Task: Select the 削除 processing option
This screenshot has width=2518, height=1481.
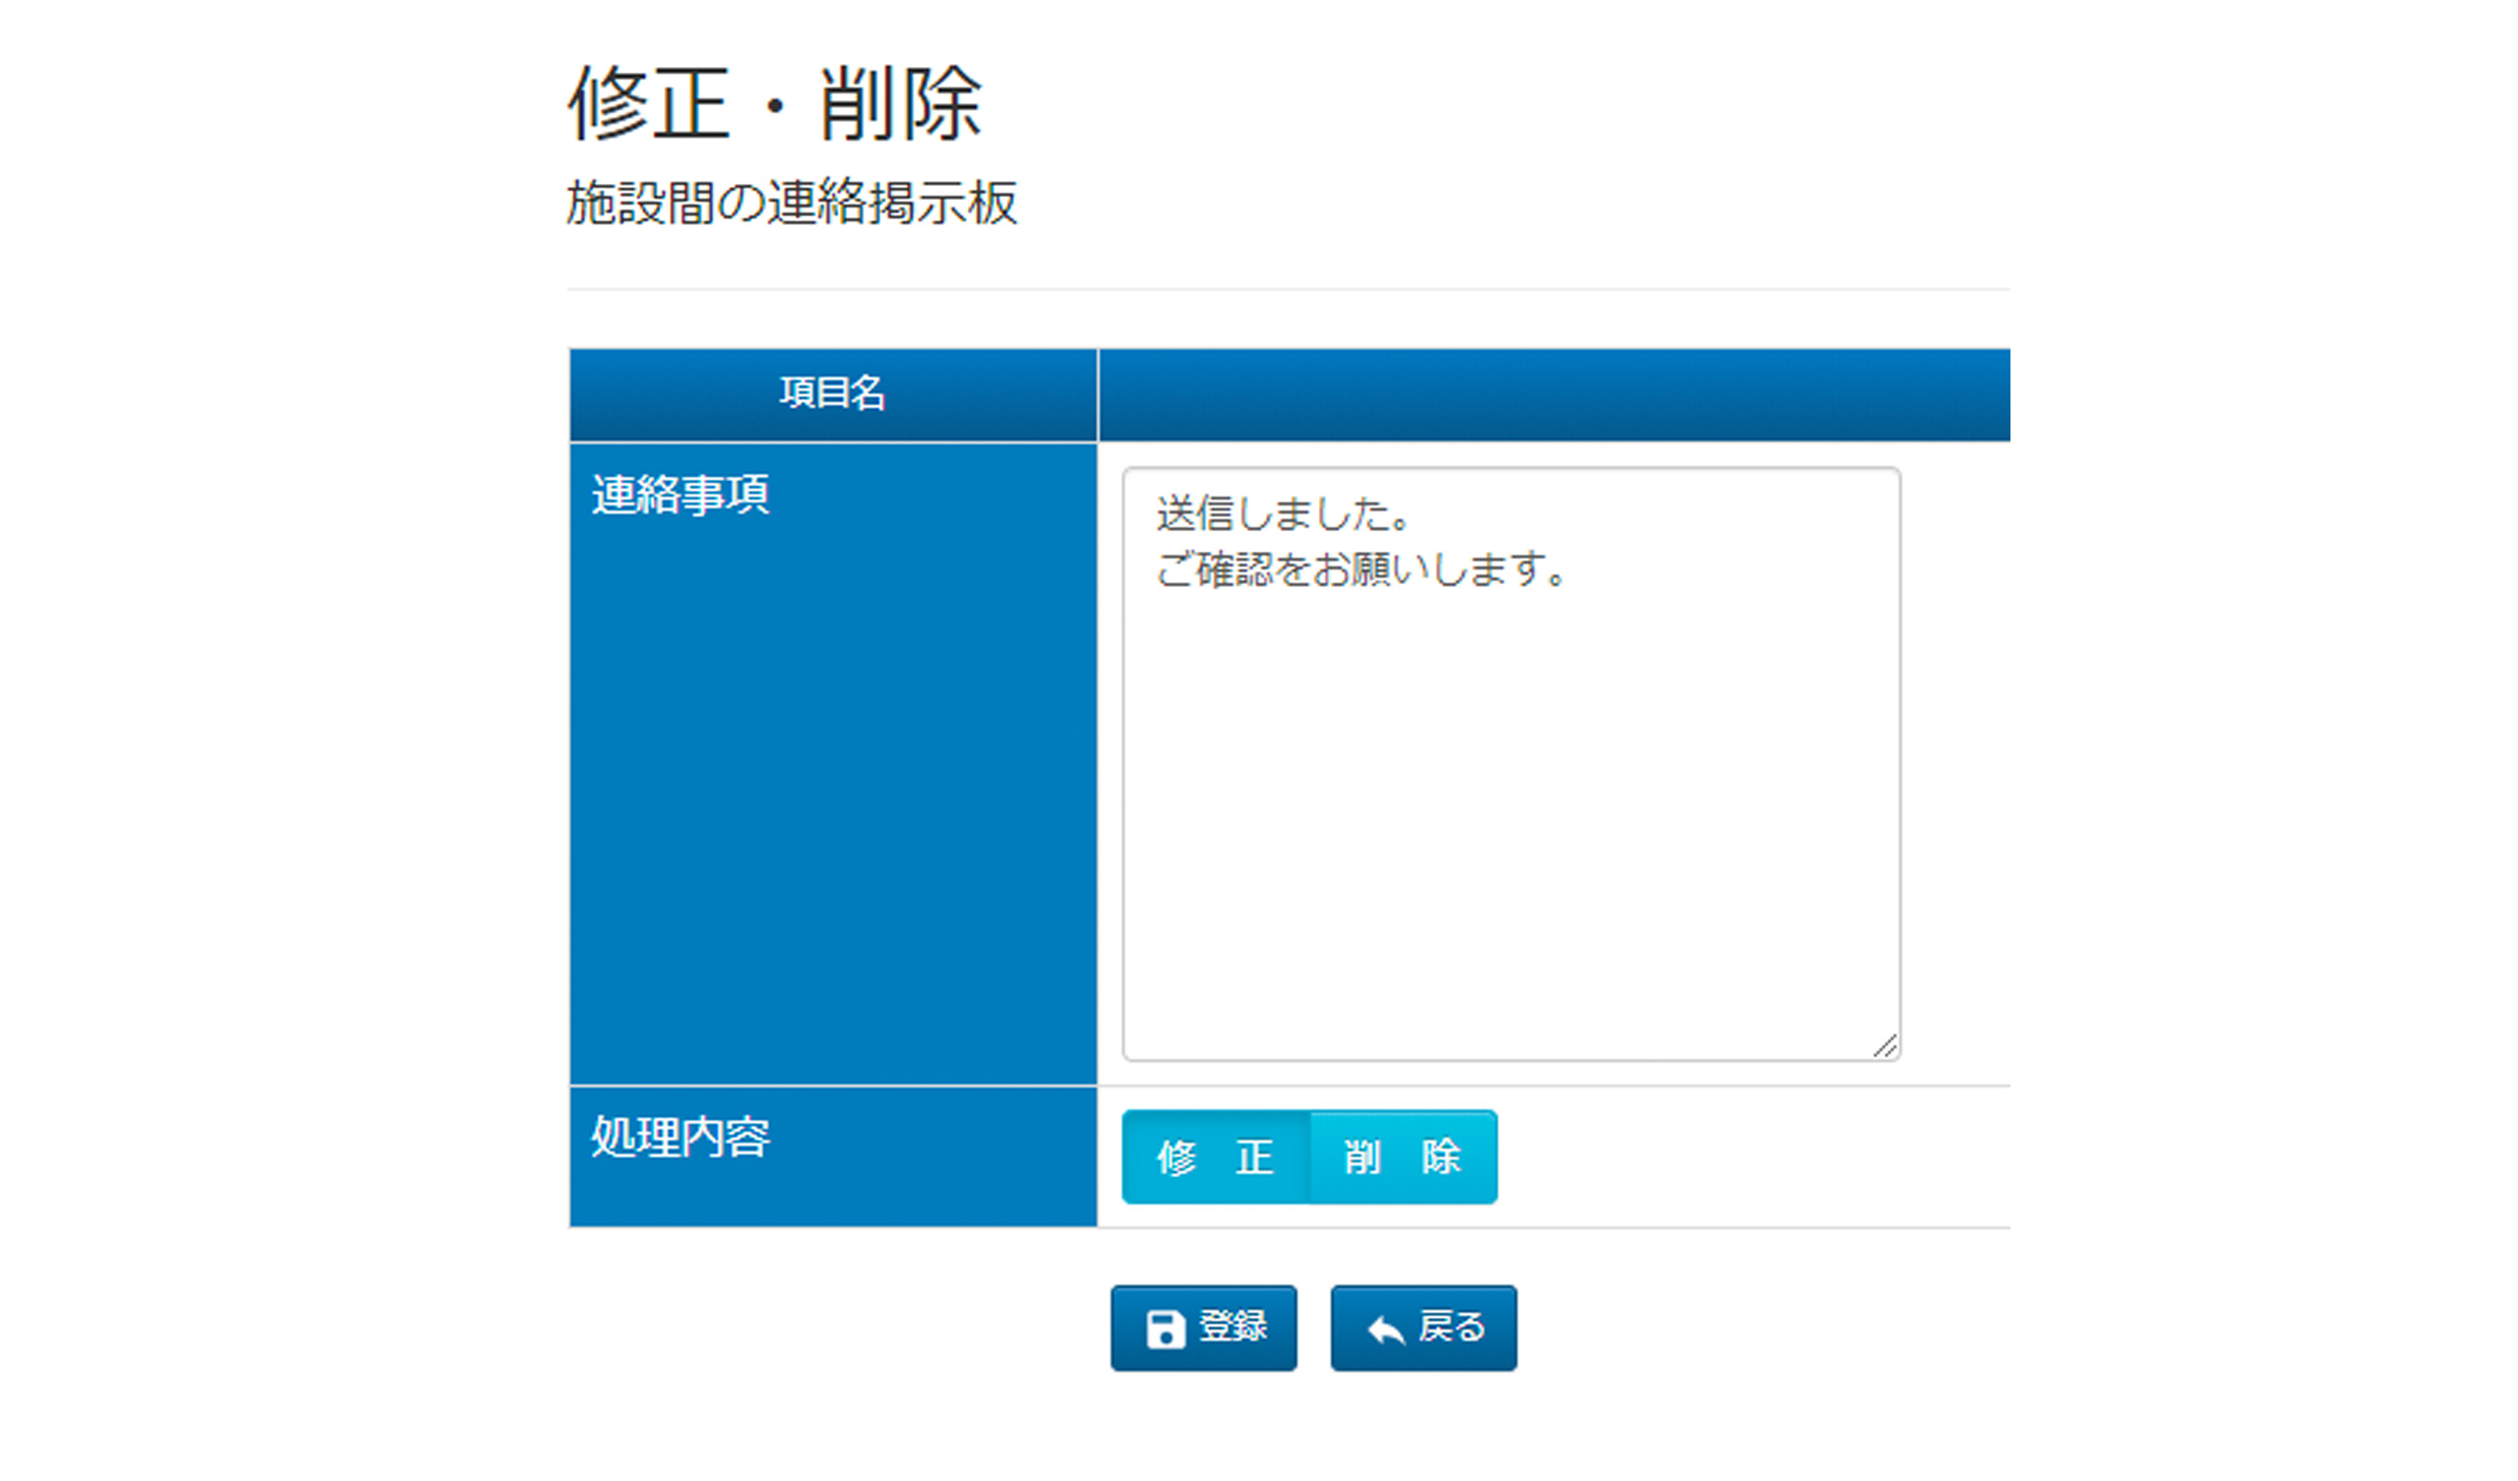Action: (1402, 1157)
